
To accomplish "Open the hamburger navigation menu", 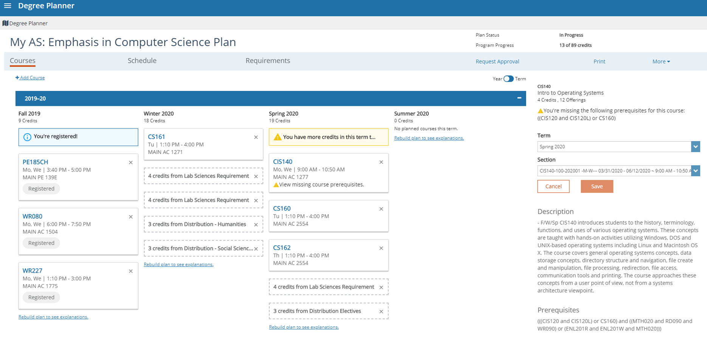I will tap(8, 6).
